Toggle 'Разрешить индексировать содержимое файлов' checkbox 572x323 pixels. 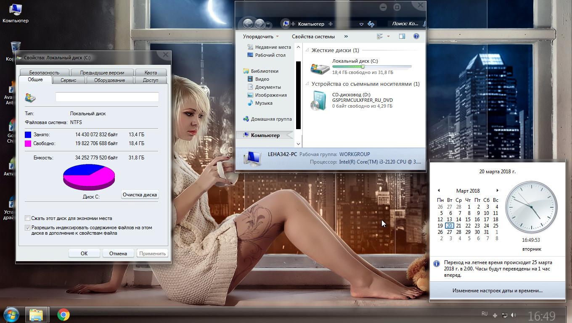tap(27, 228)
